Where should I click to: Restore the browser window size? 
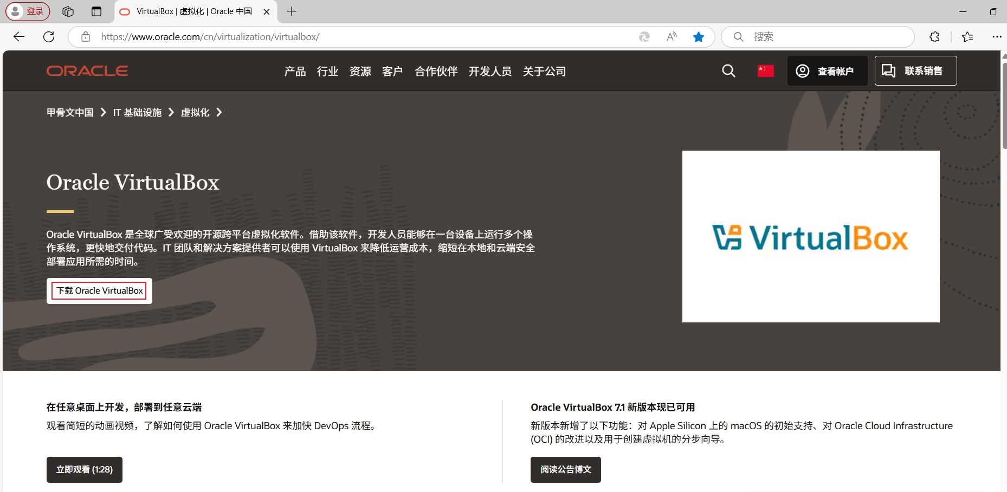point(993,11)
